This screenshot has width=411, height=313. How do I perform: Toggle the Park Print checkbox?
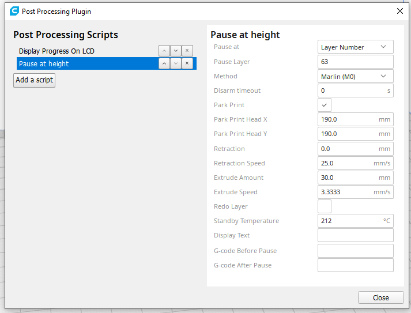tap(325, 105)
